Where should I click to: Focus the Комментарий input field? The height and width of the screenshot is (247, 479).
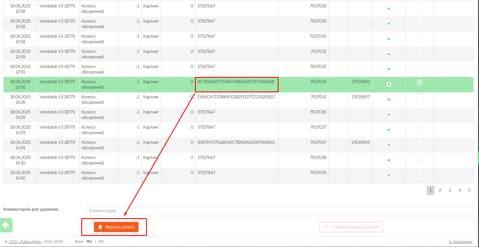pyautogui.click(x=279, y=211)
